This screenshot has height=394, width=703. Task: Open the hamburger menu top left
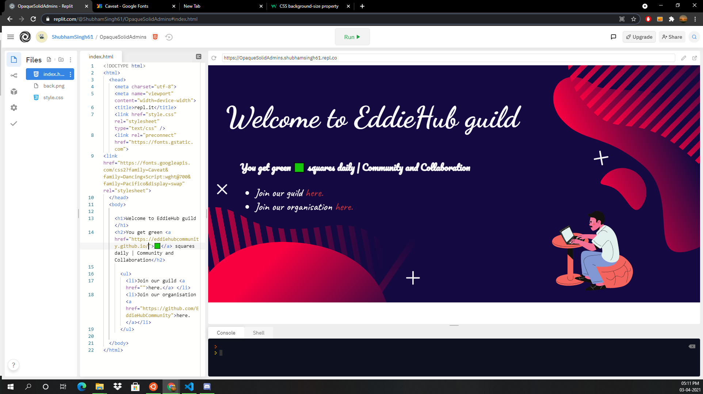(x=11, y=37)
